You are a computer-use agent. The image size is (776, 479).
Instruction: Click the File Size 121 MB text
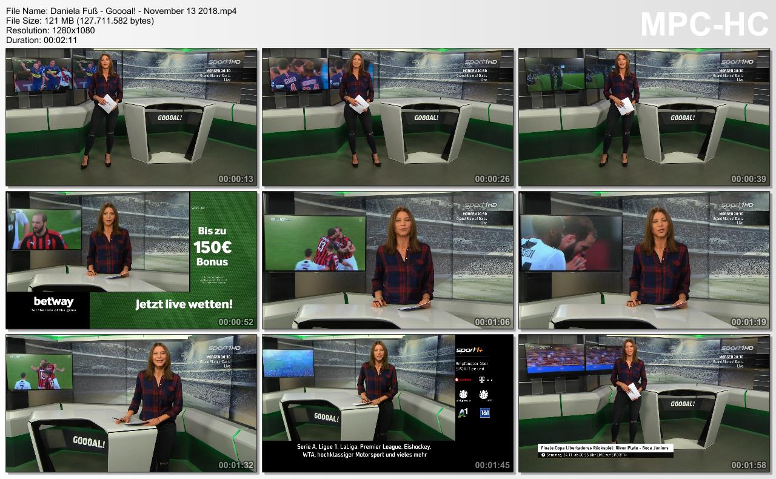pyautogui.click(x=80, y=21)
